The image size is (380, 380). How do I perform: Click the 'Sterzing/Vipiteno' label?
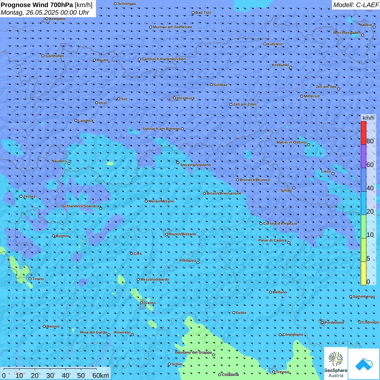[195, 165]
